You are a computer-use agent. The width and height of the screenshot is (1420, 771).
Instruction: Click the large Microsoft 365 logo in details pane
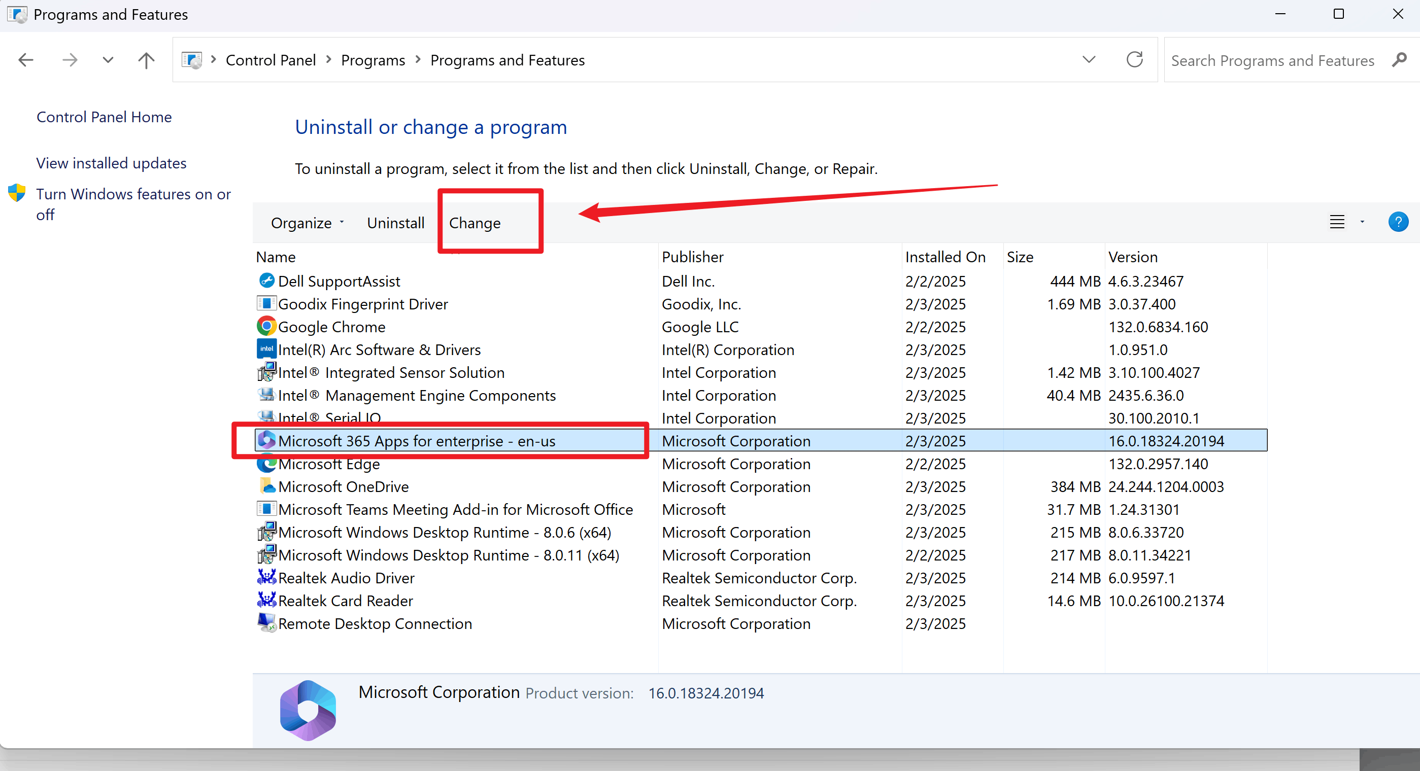coord(308,710)
